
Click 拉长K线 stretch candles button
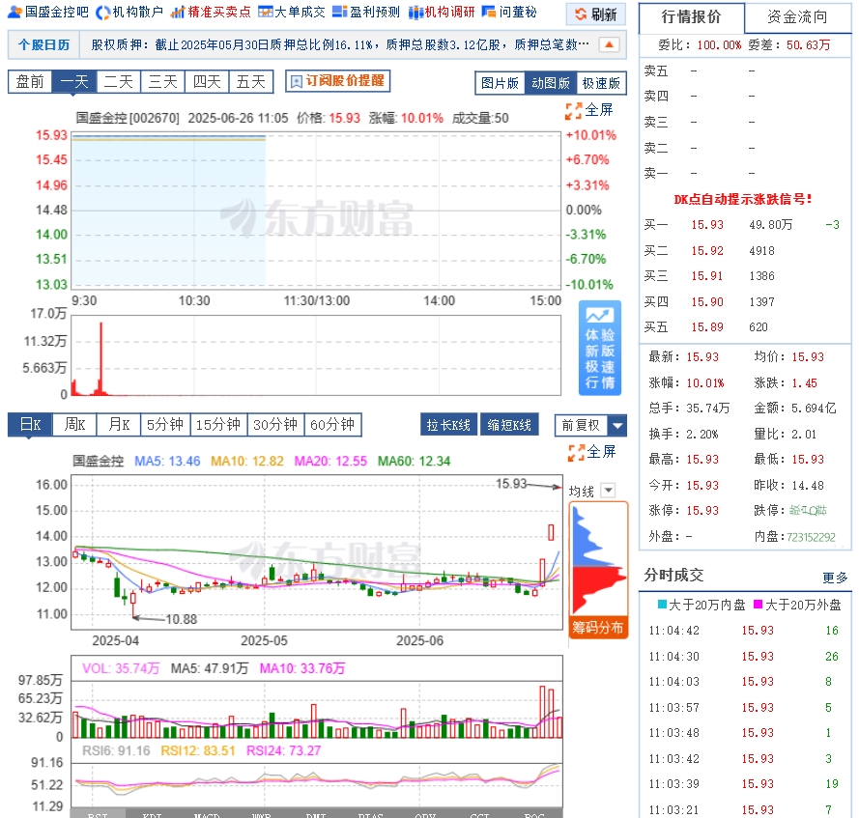coord(448,425)
